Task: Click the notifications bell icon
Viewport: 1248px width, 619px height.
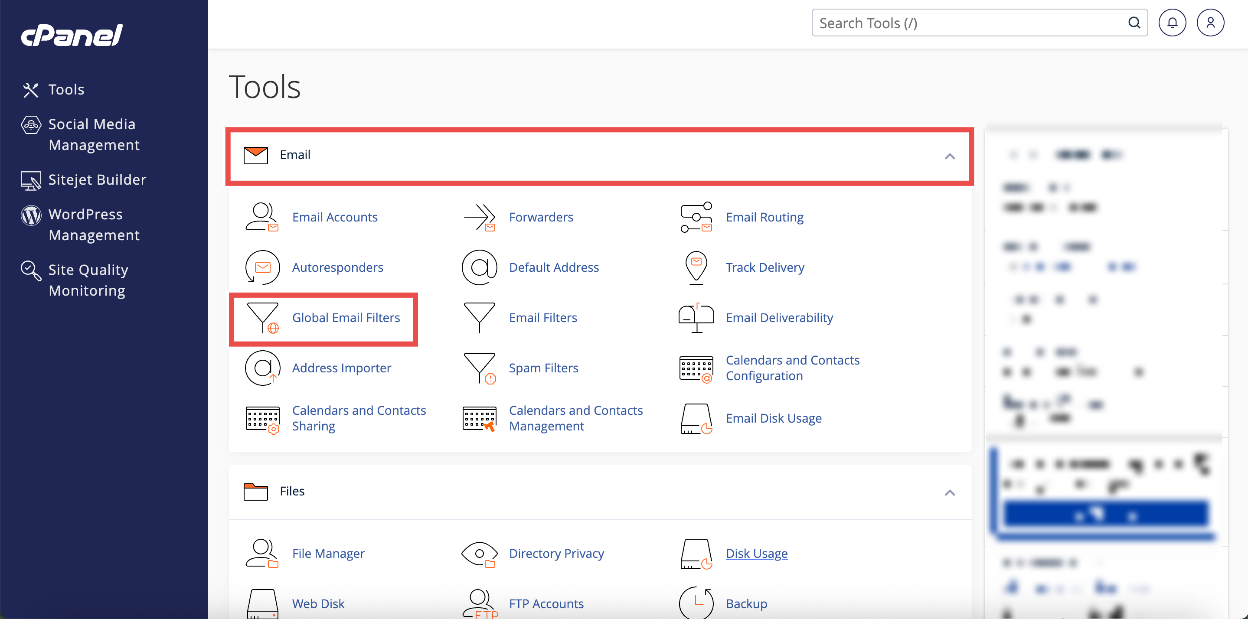Action: click(x=1172, y=23)
